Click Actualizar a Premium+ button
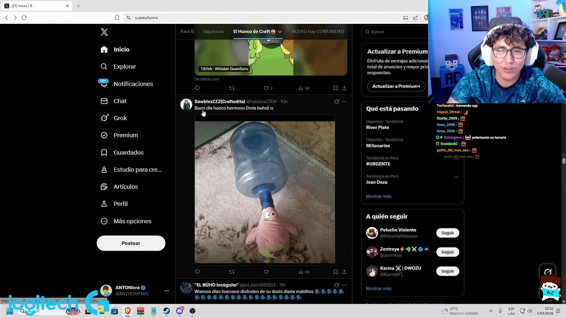 [x=396, y=86]
